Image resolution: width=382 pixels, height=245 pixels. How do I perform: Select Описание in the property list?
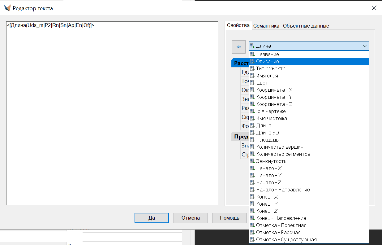pyautogui.click(x=309, y=61)
